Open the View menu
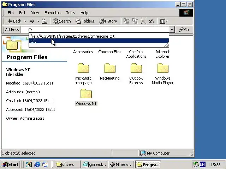 click(x=35, y=13)
